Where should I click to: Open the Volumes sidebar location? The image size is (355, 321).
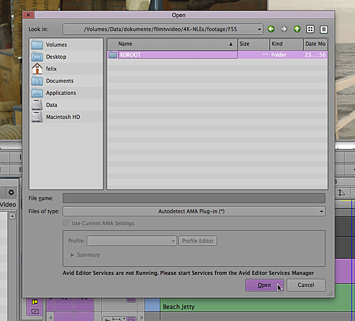56,45
